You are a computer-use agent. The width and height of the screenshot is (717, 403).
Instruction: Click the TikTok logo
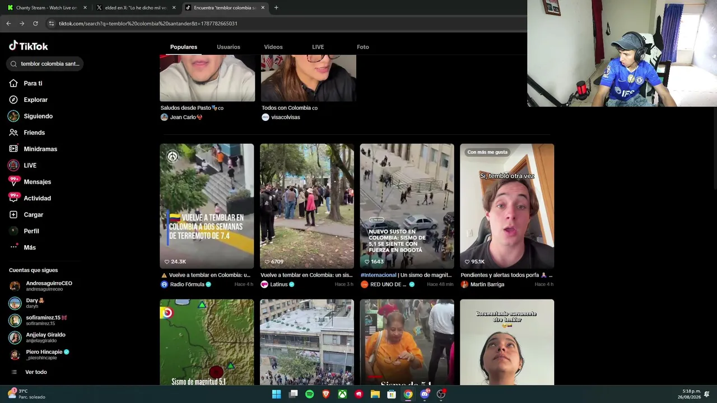29,46
